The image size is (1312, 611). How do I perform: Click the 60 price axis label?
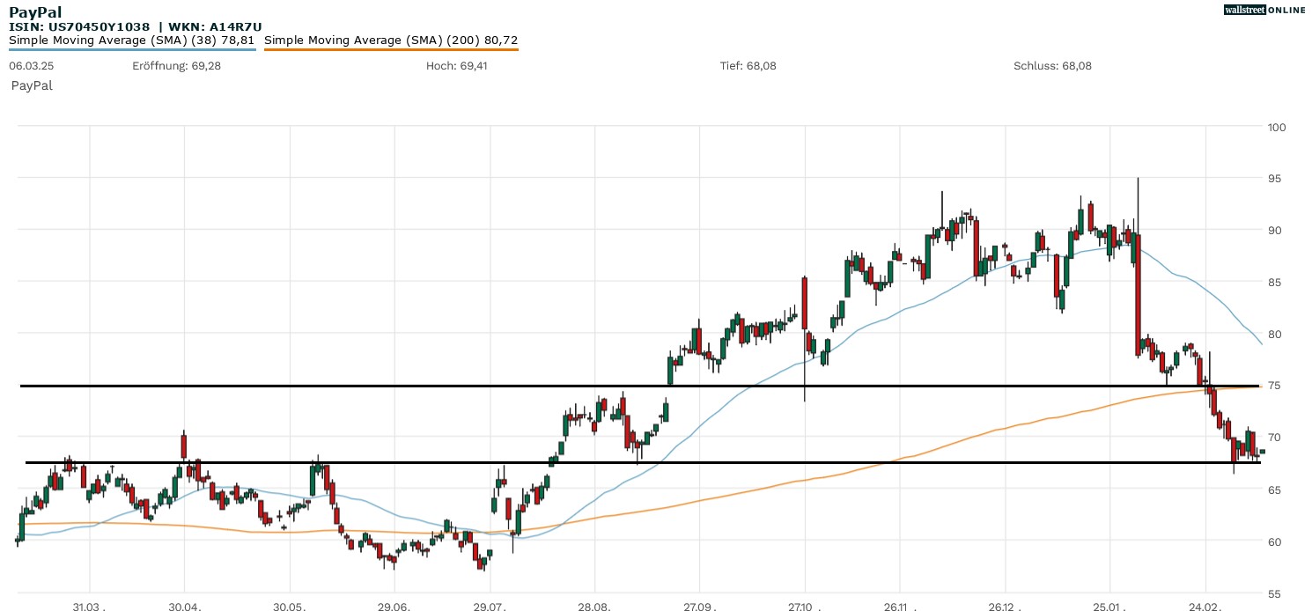pyautogui.click(x=1274, y=541)
